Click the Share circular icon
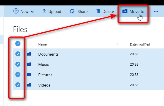Viewport: 164px width, 106px height. (72, 11)
